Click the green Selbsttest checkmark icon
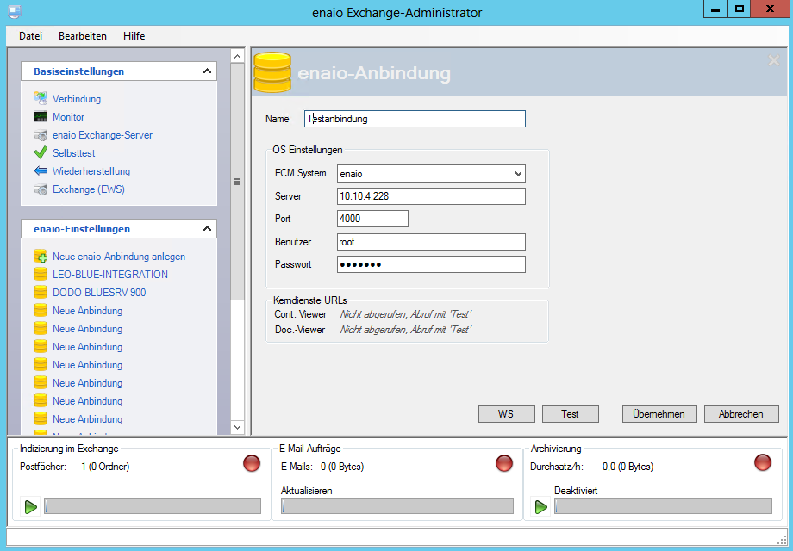 click(x=40, y=153)
